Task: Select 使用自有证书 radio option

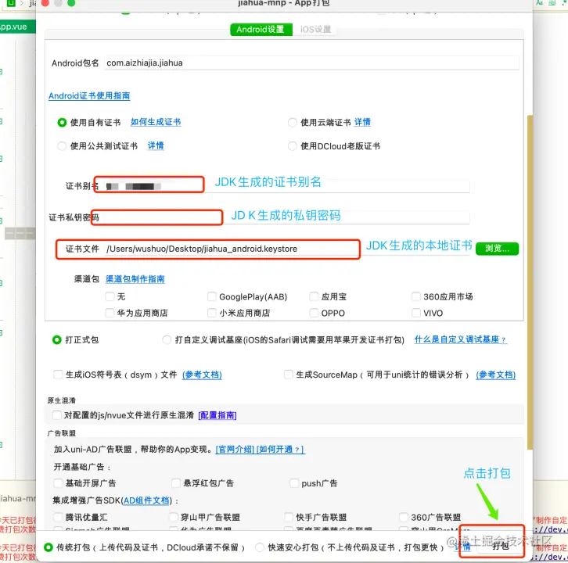Action: (62, 123)
